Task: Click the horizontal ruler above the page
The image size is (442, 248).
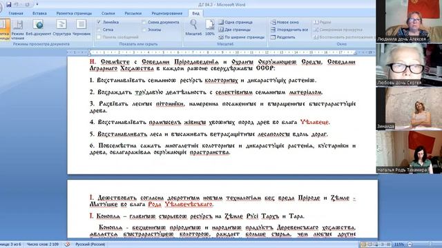Action: pyautogui.click(x=221, y=52)
